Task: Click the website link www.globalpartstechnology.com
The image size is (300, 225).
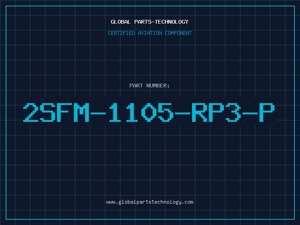Action: 150,202
